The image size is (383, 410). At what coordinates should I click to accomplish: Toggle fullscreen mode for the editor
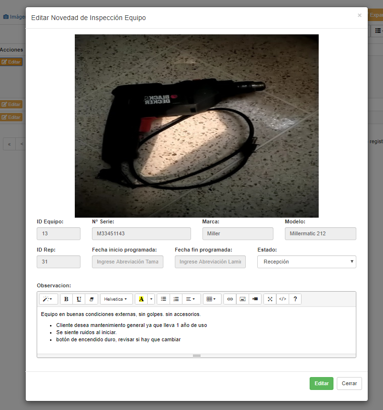270,299
